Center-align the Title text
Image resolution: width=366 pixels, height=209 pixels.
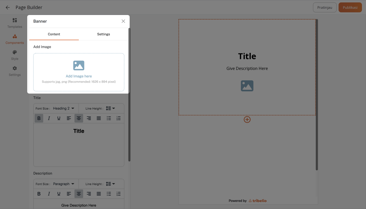79,118
